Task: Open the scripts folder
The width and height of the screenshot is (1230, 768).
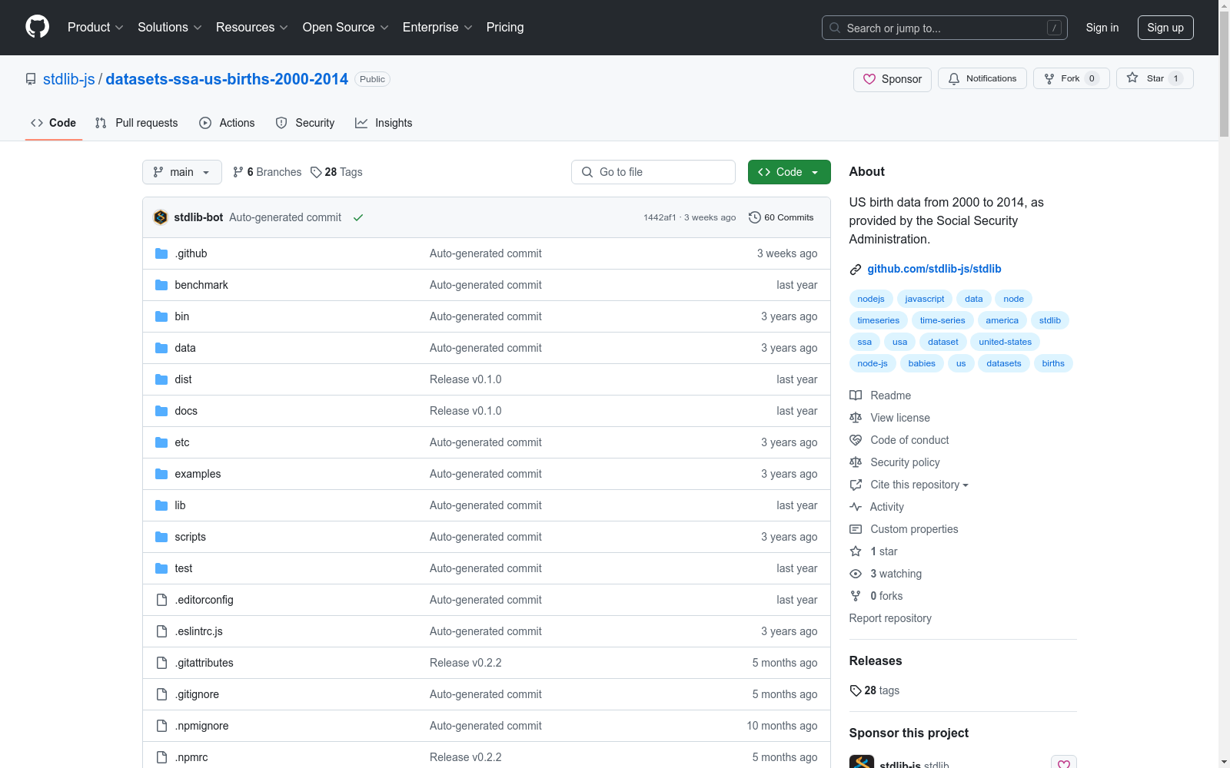Action: 190,537
